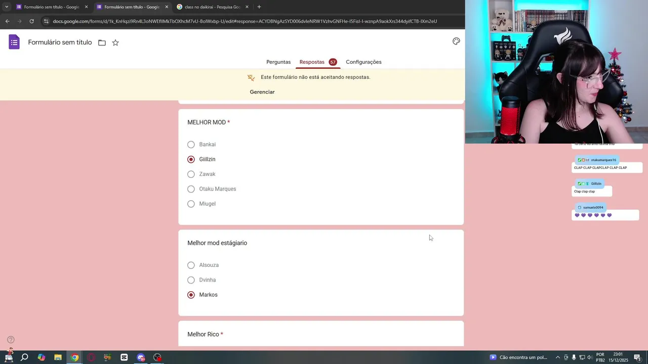Open CapCut from taskbar
This screenshot has height=364, width=648.
coord(124,357)
